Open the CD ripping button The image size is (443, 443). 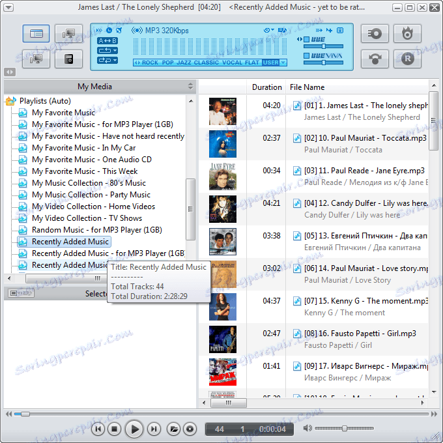click(x=375, y=34)
